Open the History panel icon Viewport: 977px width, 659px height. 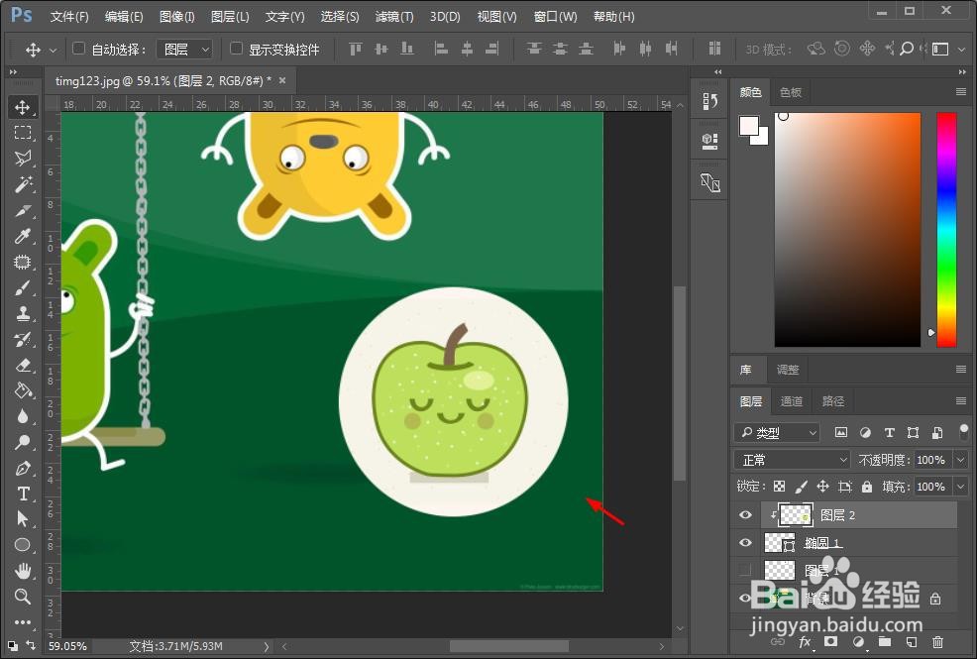(x=709, y=101)
